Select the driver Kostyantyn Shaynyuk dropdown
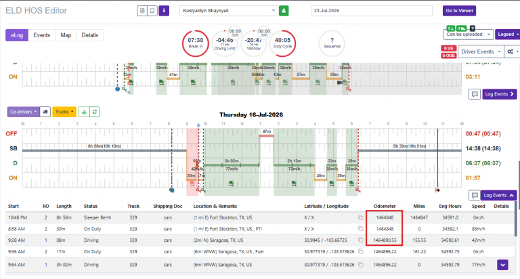 coord(229,11)
